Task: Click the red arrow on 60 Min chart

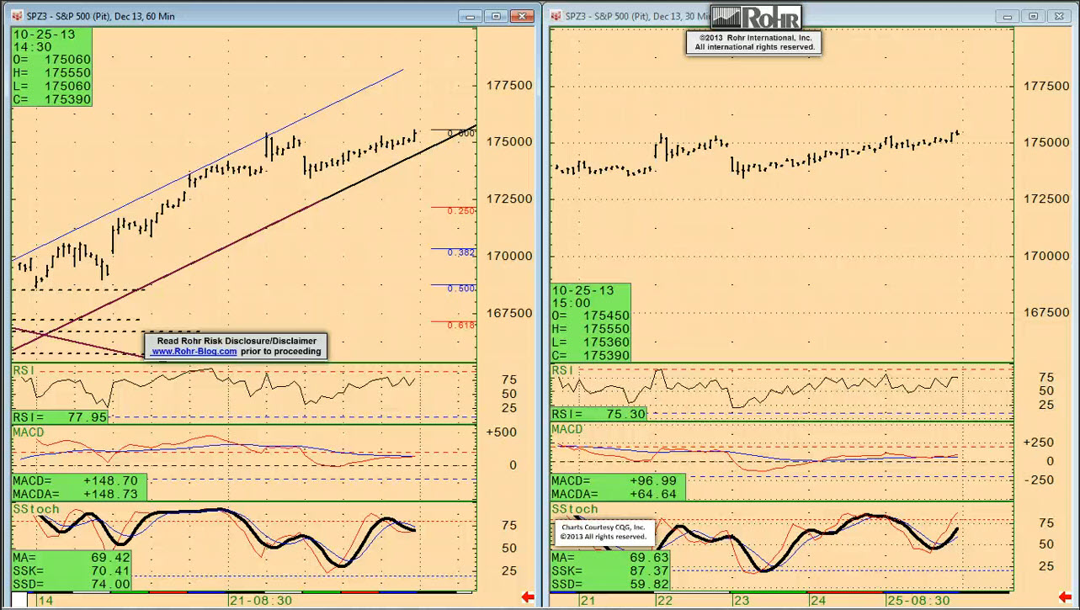Action: pos(528,597)
